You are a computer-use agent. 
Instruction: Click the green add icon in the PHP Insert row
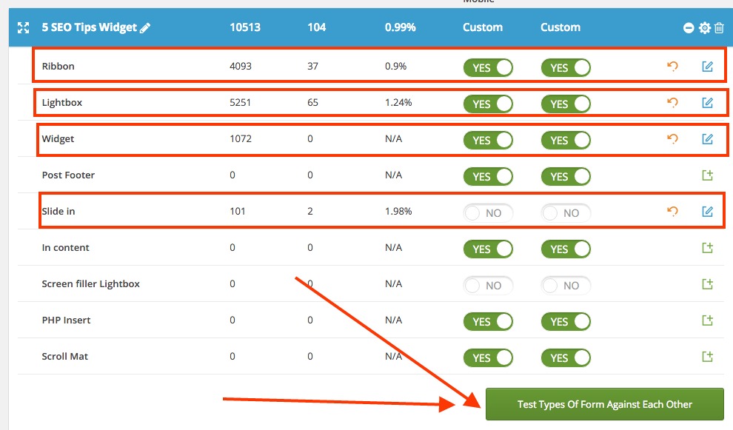[x=707, y=320]
